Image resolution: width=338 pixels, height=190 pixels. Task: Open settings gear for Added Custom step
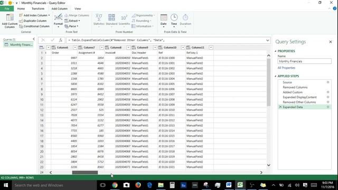(x=328, y=92)
